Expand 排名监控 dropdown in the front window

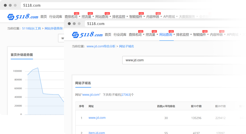184,35
